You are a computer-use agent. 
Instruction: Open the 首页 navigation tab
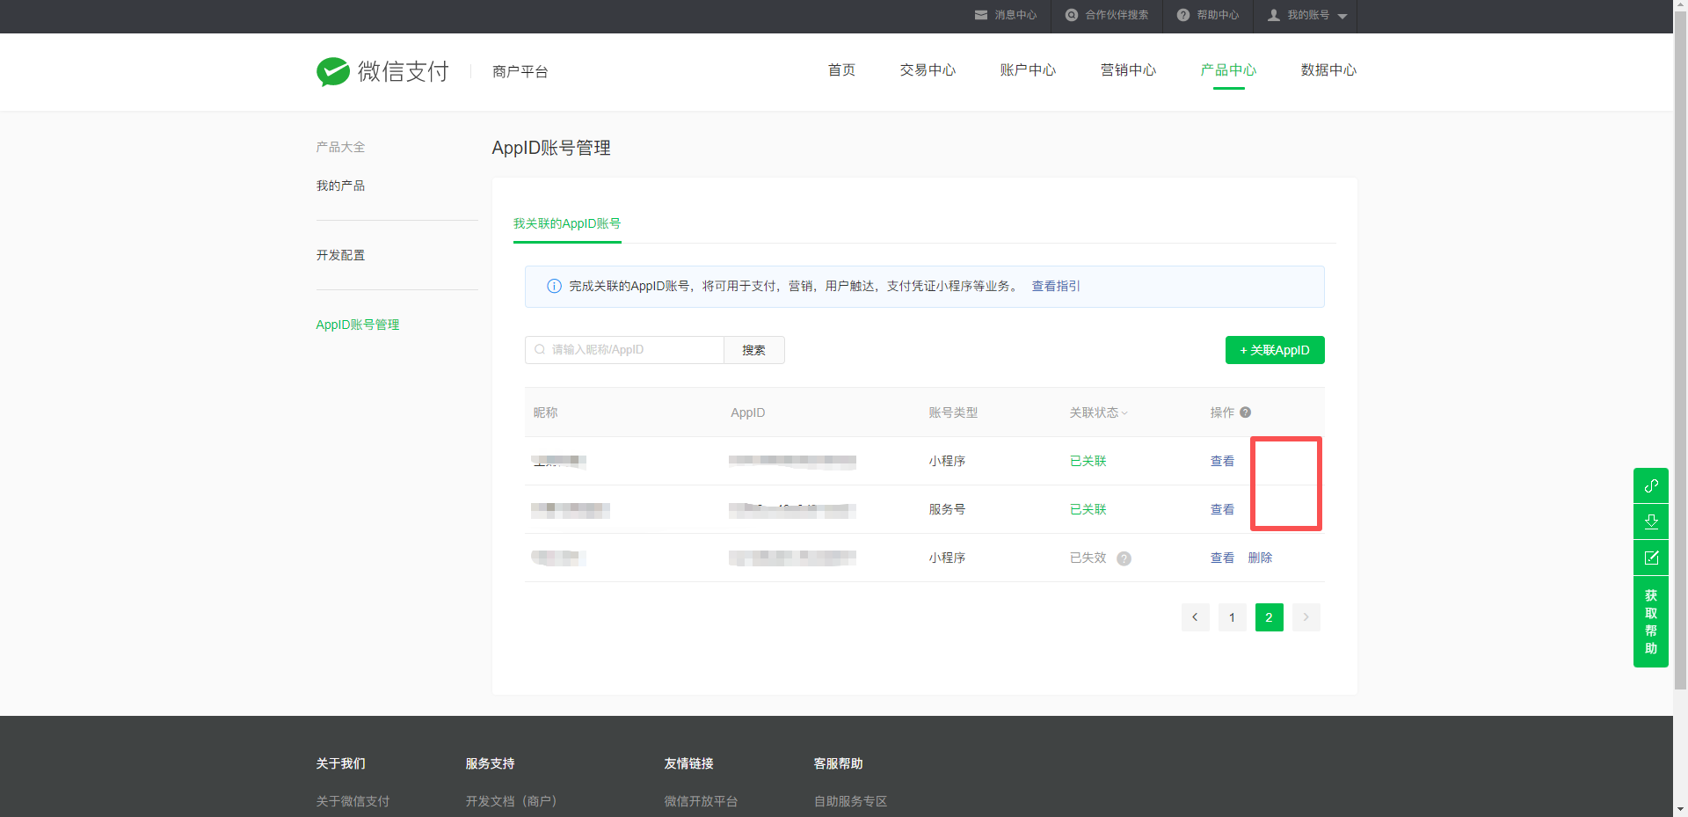pyautogui.click(x=841, y=70)
